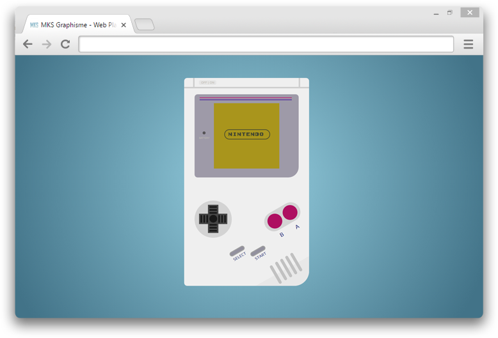Screen dimensions: 498x338
Task: Click the D-pad right arm
Action: point(223,219)
